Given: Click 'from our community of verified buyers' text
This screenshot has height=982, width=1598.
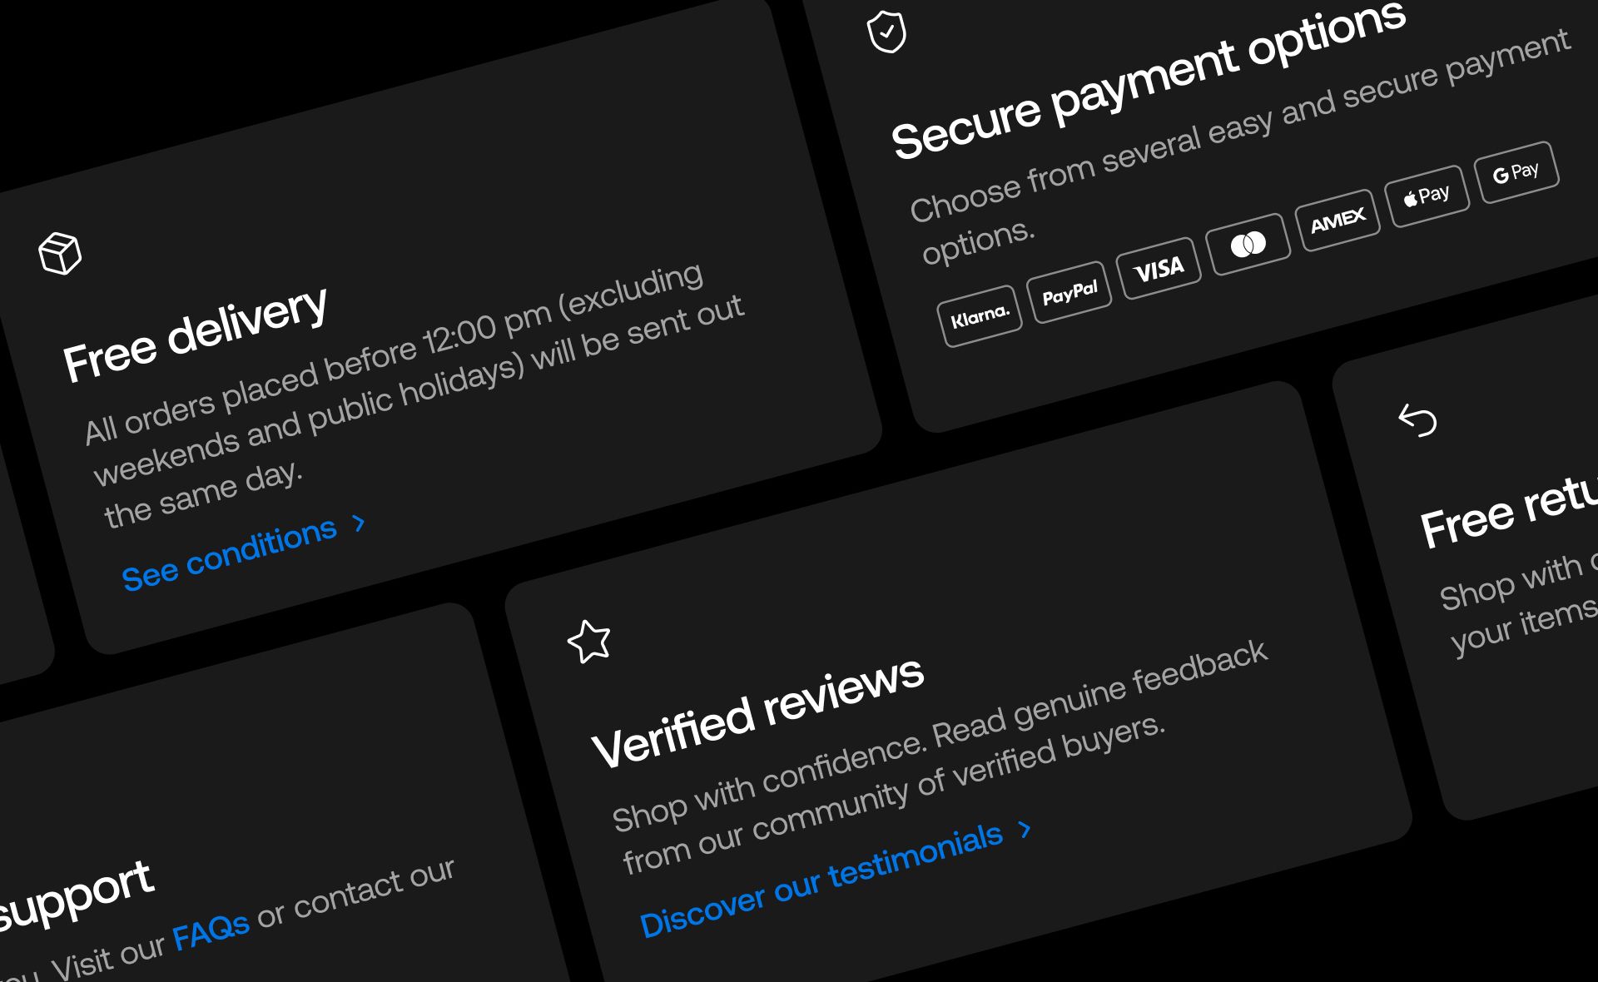Looking at the screenshot, I should pyautogui.click(x=893, y=794).
